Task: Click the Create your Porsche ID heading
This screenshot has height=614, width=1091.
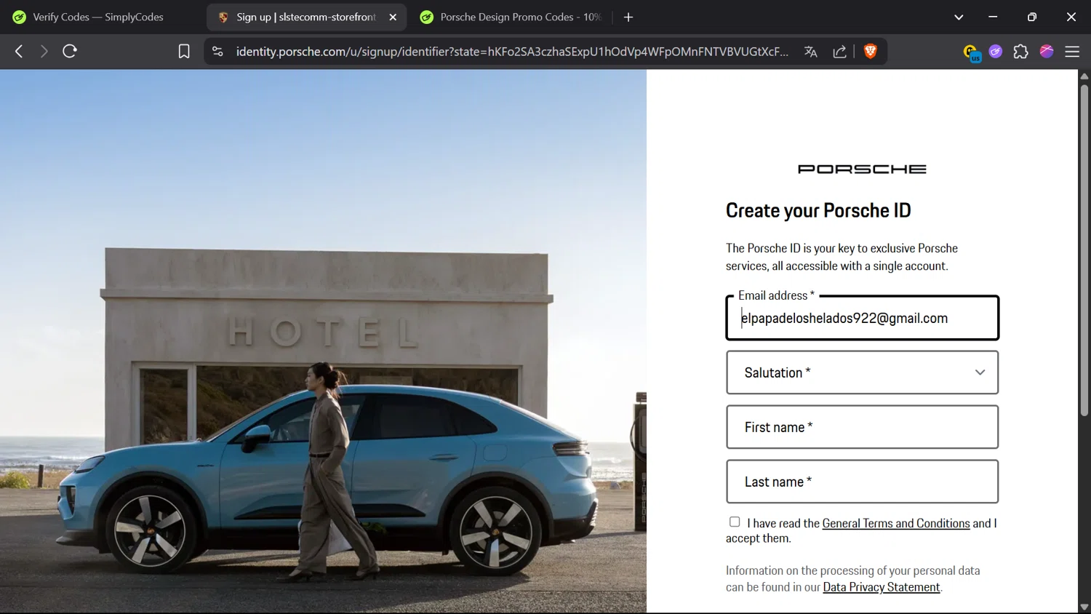Action: (818, 210)
